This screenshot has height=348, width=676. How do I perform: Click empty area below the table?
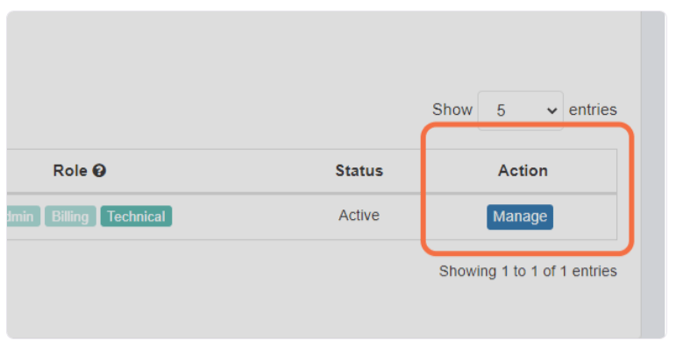pos(216,294)
